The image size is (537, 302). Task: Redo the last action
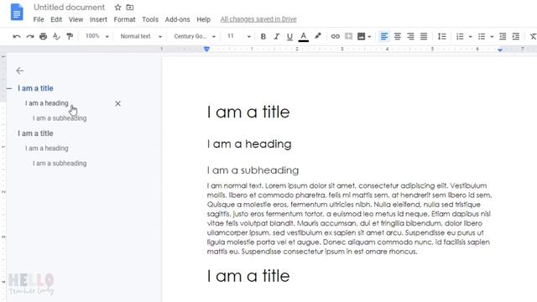[30, 36]
